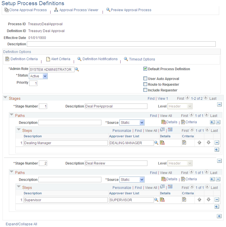This screenshot has height=227, width=226.
Task: Move Supervisor step down
Action: tap(208, 200)
